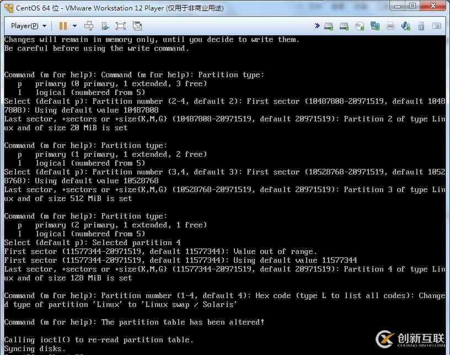This screenshot has height=355, width=450.
Task: Click the Send Ctrl+Alt+Del icon
Action: tap(89, 26)
